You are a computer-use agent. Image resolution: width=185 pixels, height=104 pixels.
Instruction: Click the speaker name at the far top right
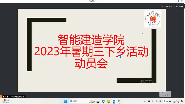(x=179, y=7)
